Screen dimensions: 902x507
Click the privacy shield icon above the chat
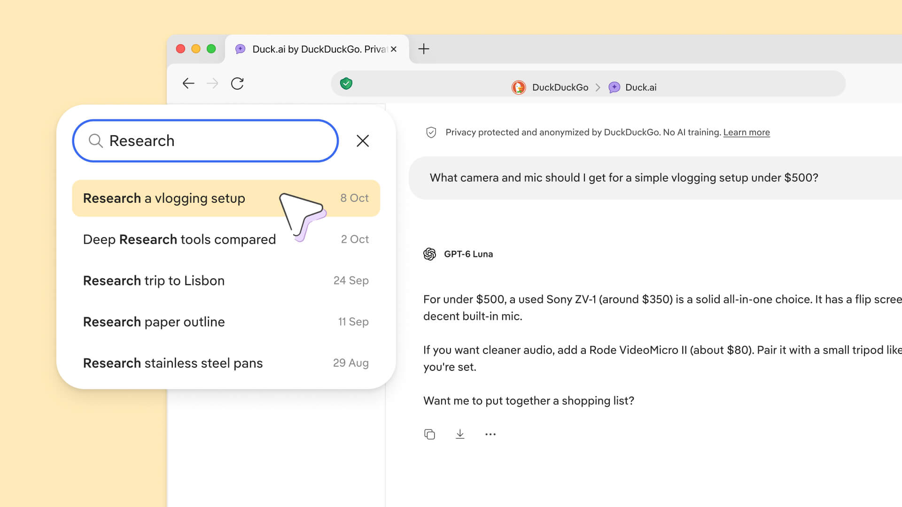point(431,132)
